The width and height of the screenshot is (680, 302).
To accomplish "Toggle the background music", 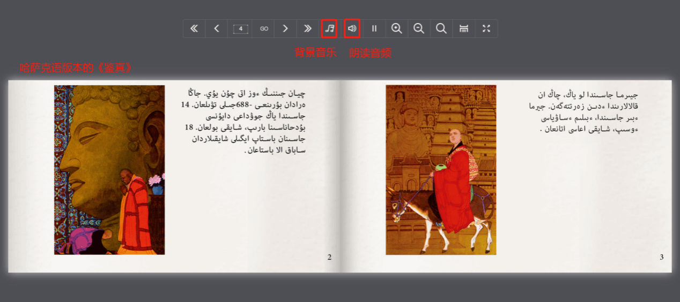I will (329, 29).
